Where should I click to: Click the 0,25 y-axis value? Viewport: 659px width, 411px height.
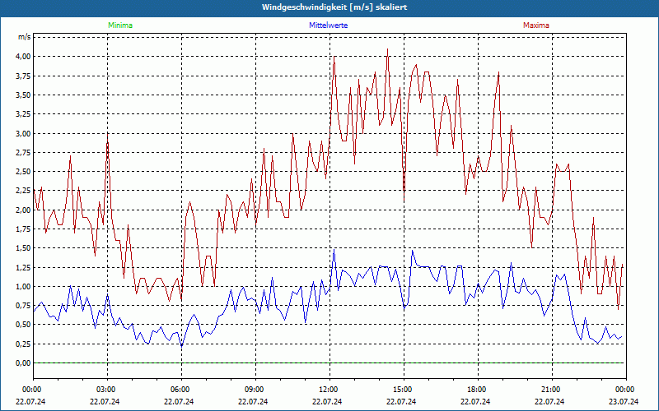click(23, 344)
